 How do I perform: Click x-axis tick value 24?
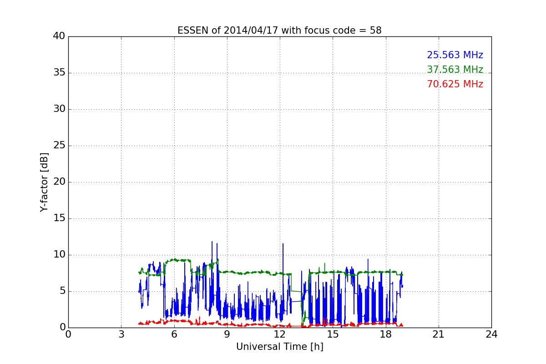tap(491, 334)
